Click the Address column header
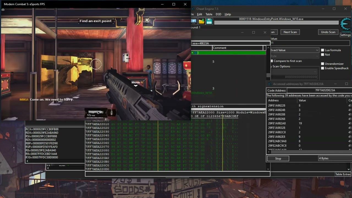The image size is (352, 198). 282,100
